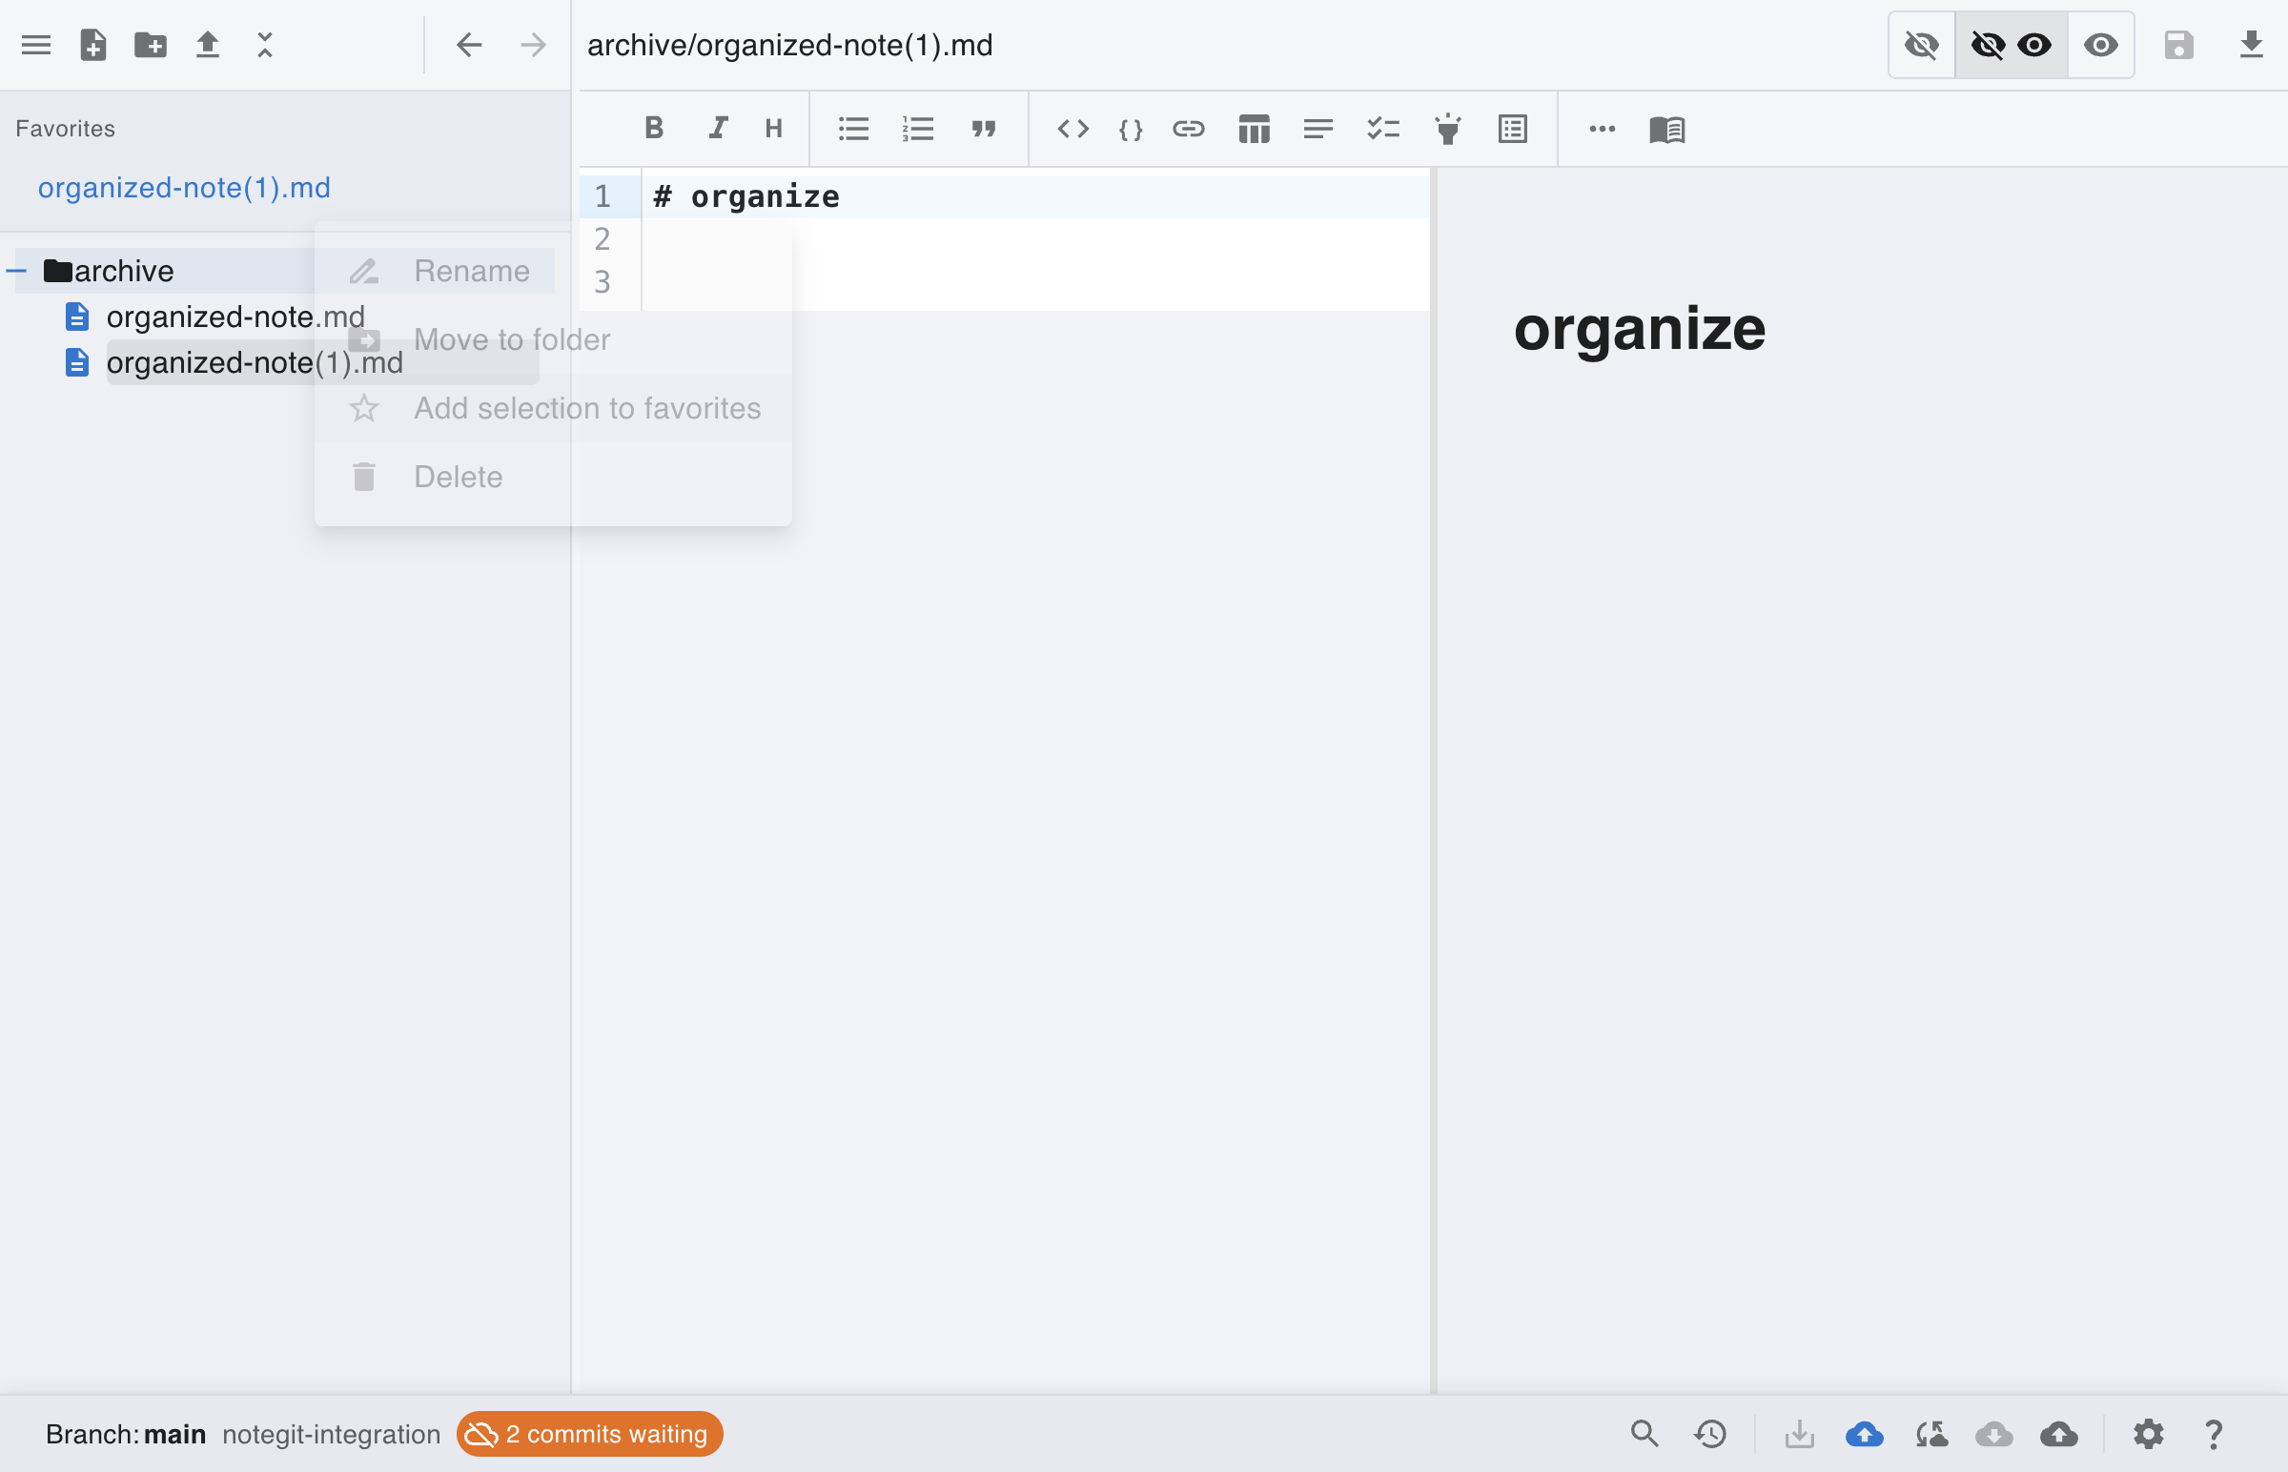Image resolution: width=2288 pixels, height=1472 pixels.
Task: Insert a bulleted list
Action: pyautogui.click(x=853, y=128)
